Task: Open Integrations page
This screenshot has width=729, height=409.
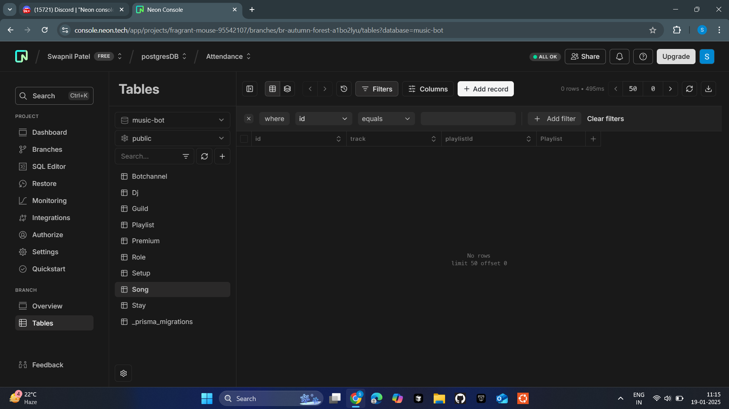Action: (54, 218)
